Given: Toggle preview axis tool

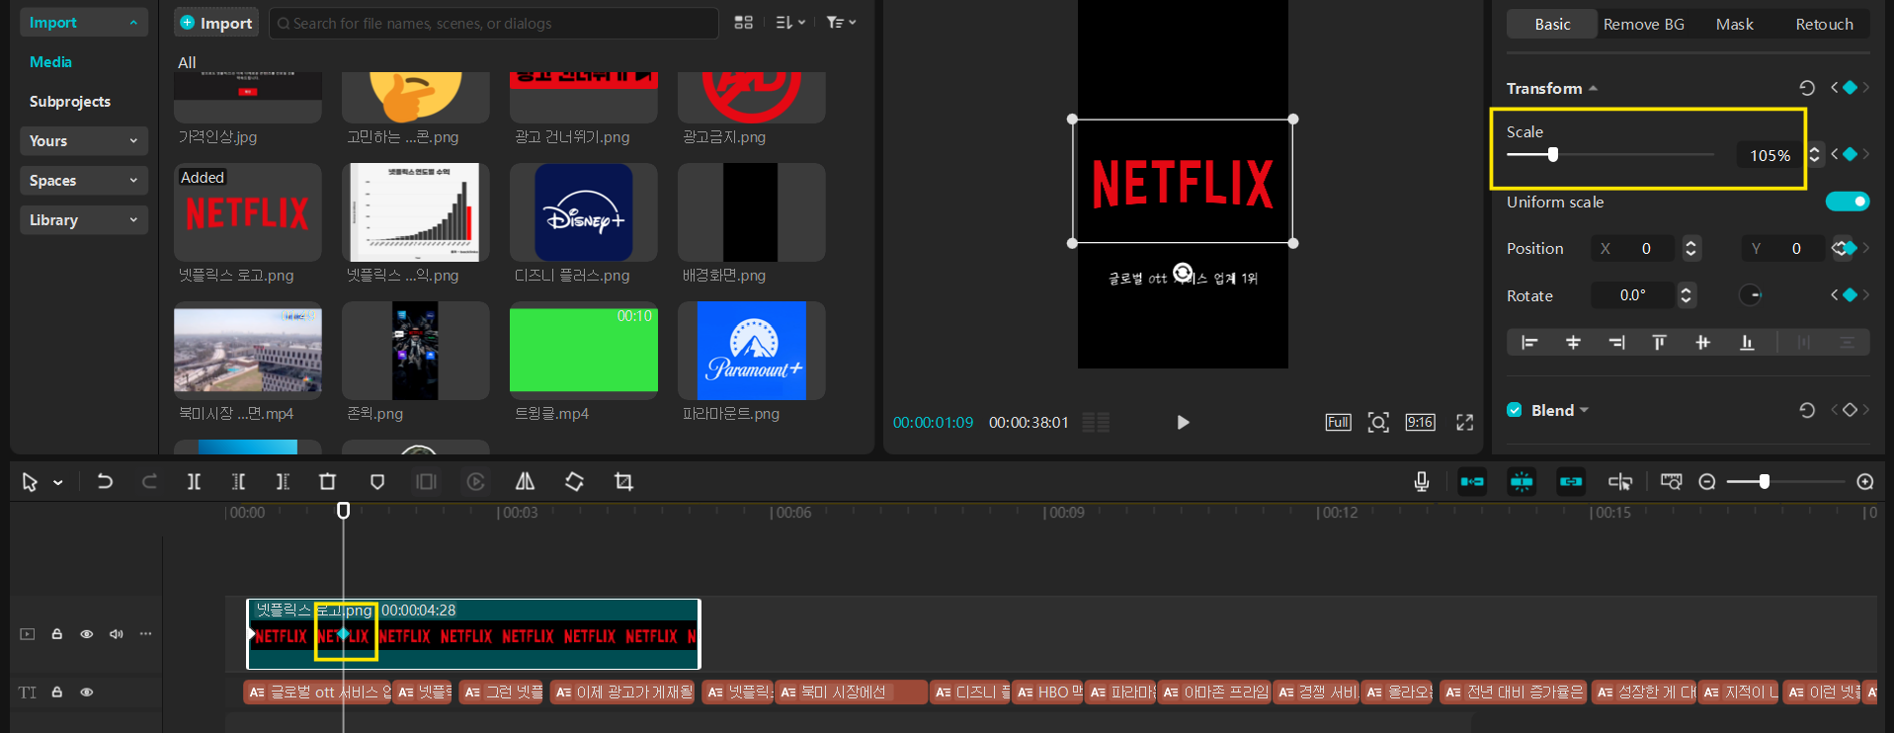Looking at the screenshot, I should (x=1620, y=481).
